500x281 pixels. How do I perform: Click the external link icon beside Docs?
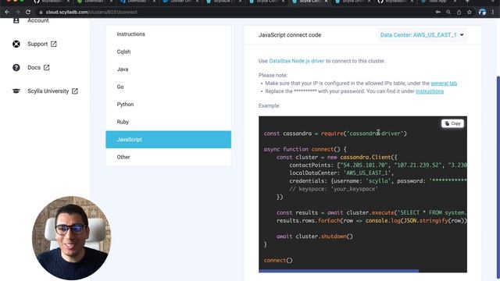(x=47, y=68)
